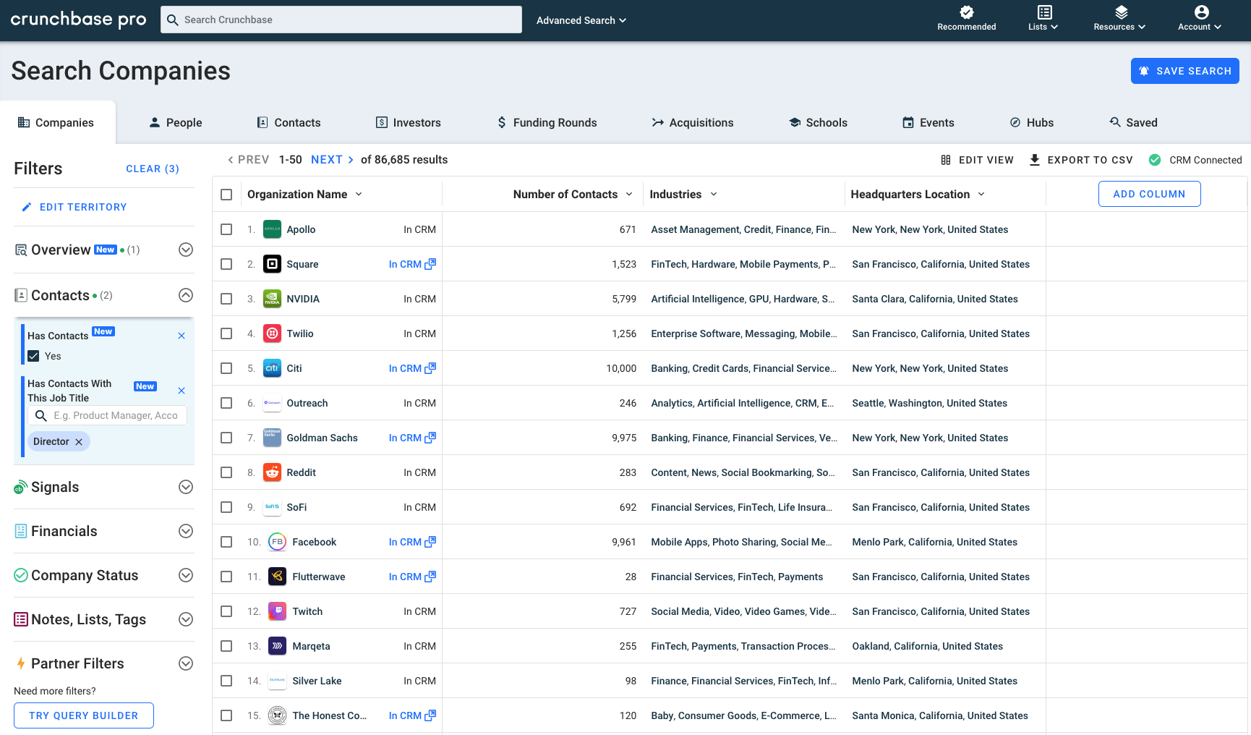Click the Marqeta company logo
1251x735 pixels.
tap(278, 646)
